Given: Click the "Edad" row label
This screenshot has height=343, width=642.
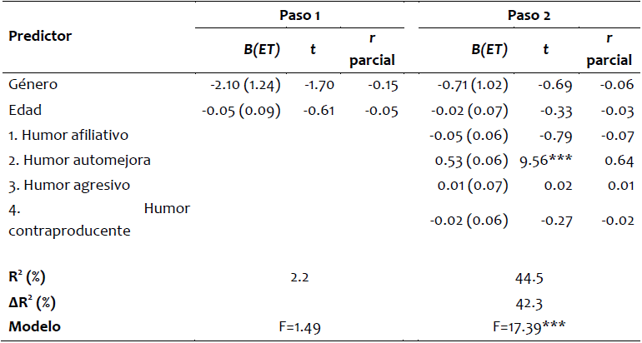Looking at the screenshot, I should tap(23, 110).
